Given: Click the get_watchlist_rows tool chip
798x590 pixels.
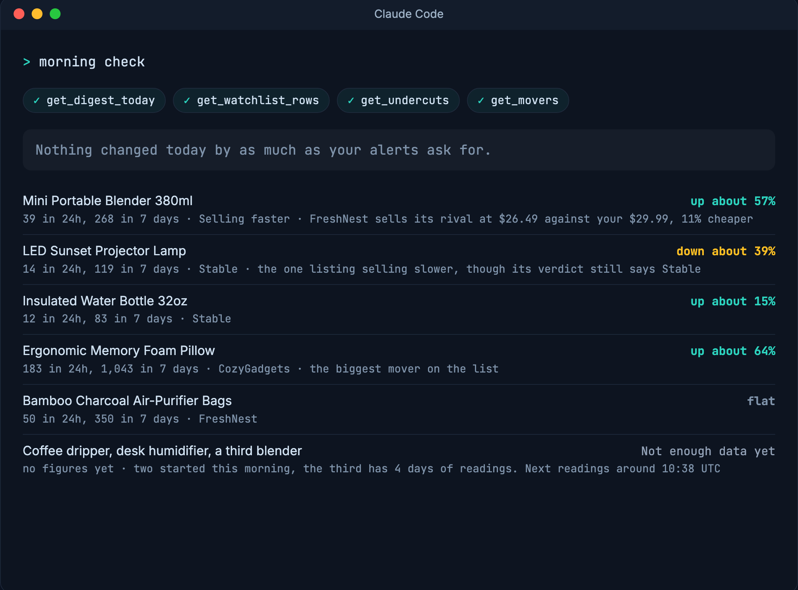Looking at the screenshot, I should (x=251, y=101).
